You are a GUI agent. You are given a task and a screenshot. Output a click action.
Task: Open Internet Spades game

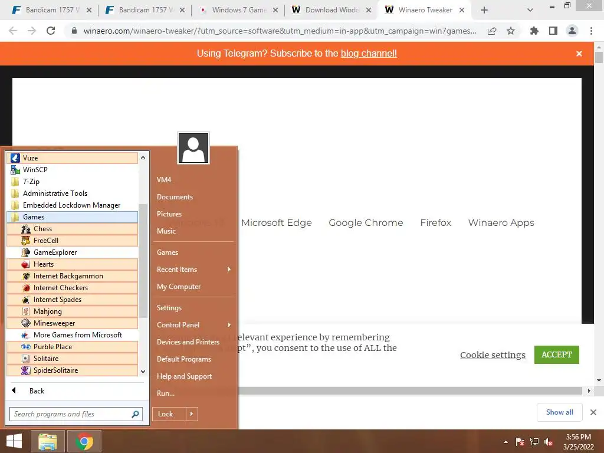(72, 300)
